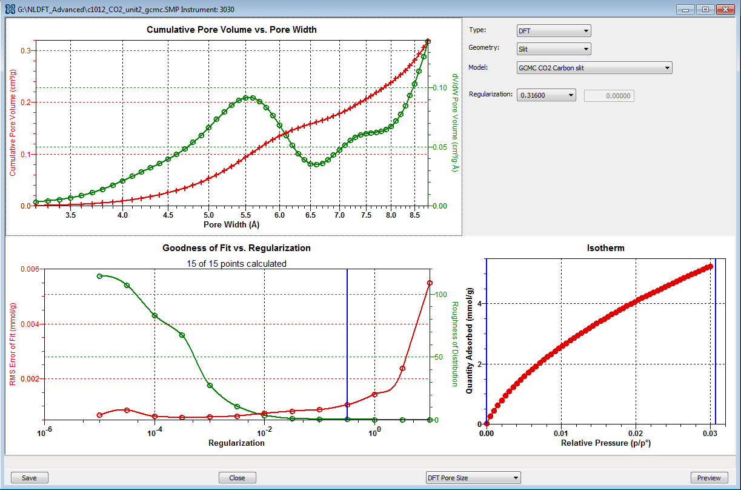Click the highest red RMS error point
Viewport: 741px width, 490px height.
coord(430,283)
